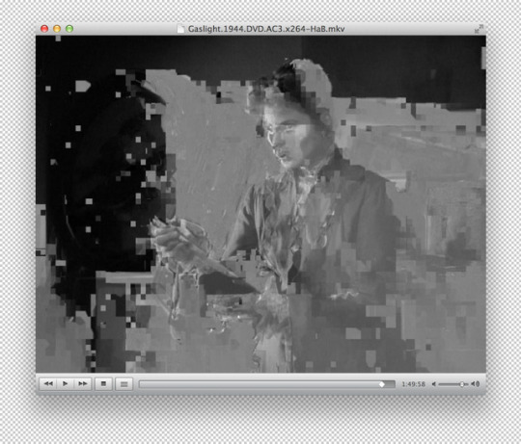Viewport: 521px width, 444px height.
Task: Mute audio with the small speaker icon
Action: (433, 384)
